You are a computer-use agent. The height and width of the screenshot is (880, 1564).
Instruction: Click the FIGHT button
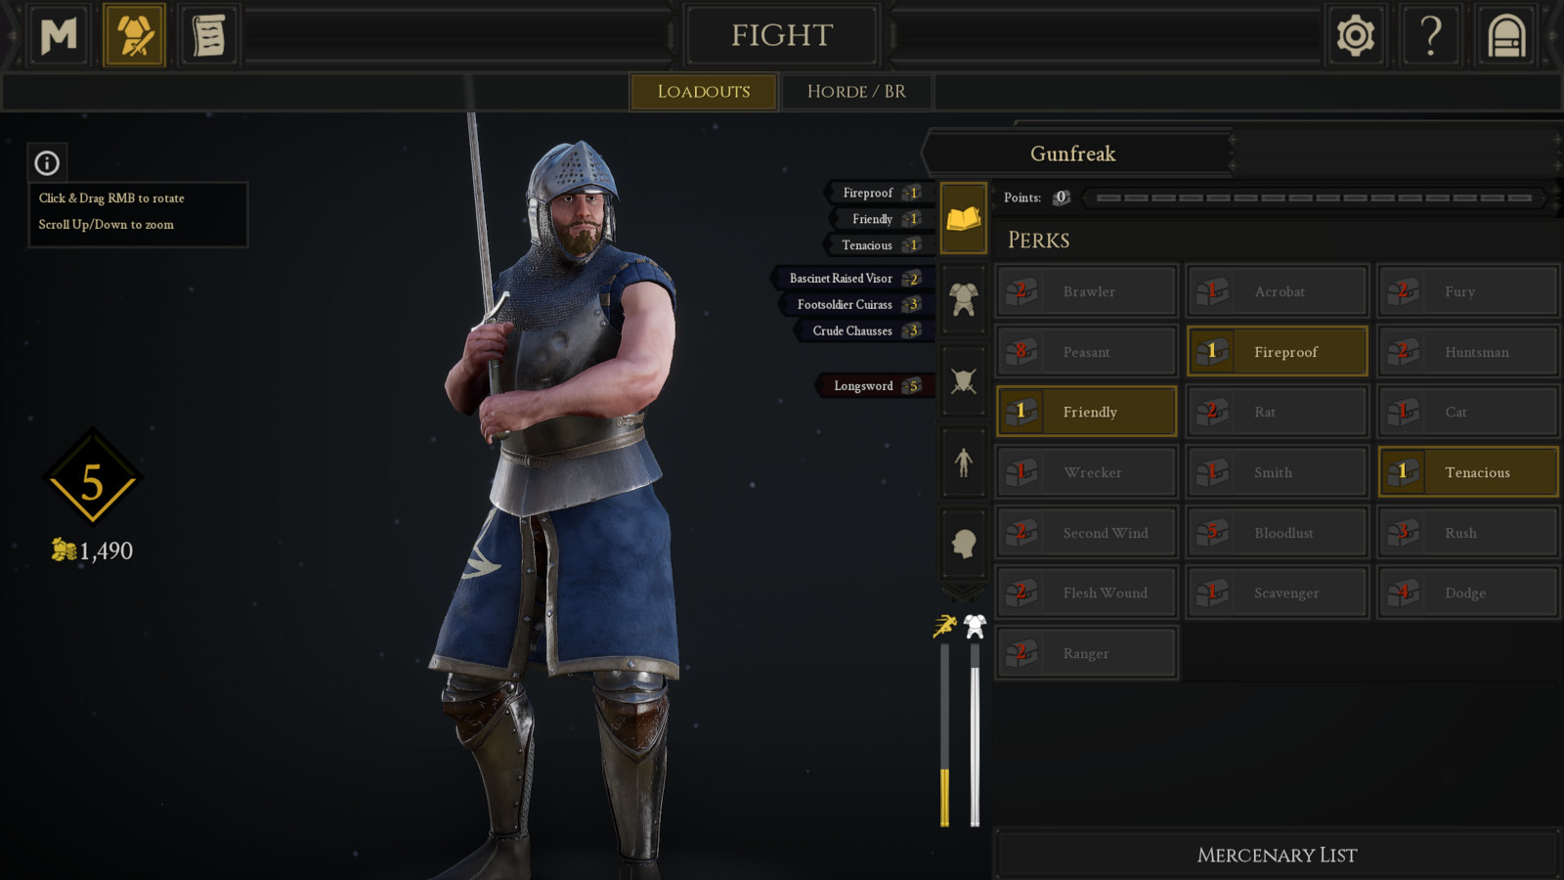coord(782,36)
